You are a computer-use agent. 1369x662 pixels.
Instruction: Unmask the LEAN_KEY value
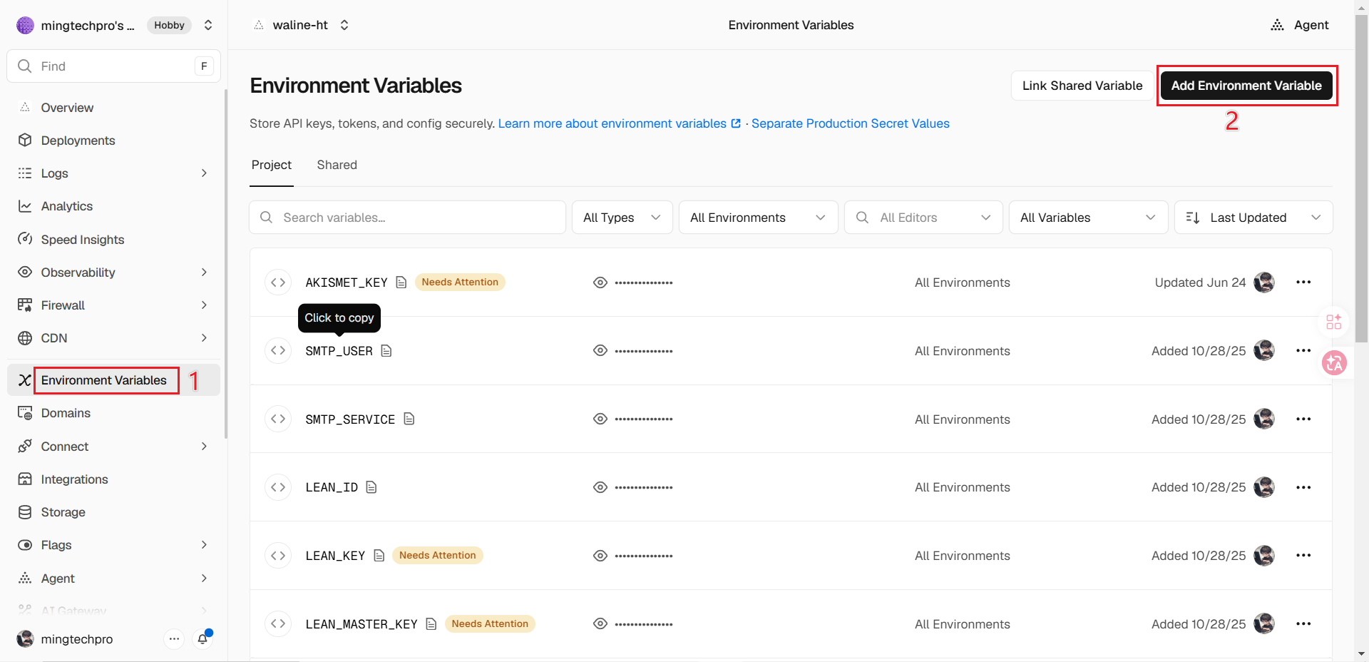[x=600, y=556]
